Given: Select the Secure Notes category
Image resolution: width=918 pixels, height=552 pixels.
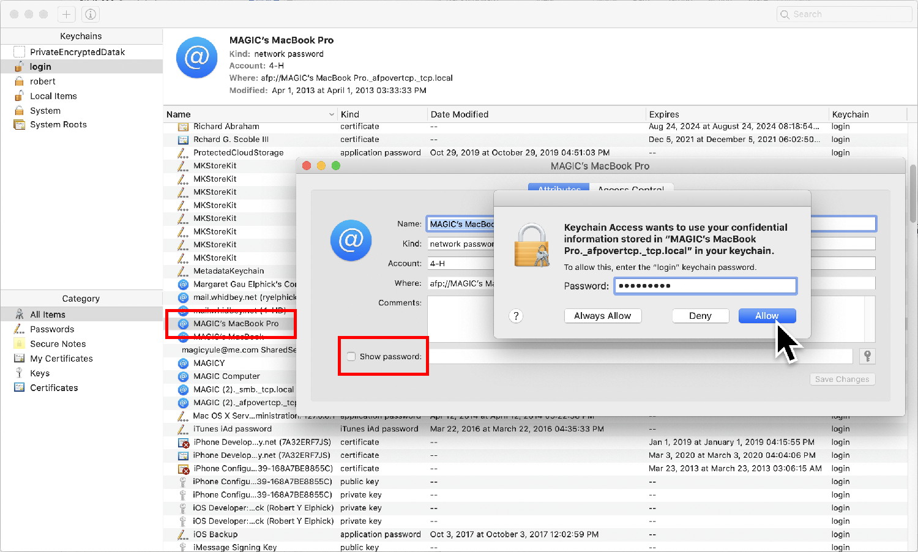Looking at the screenshot, I should point(81,344).
